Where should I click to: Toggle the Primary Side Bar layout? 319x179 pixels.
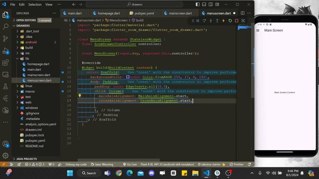tap(197, 4)
